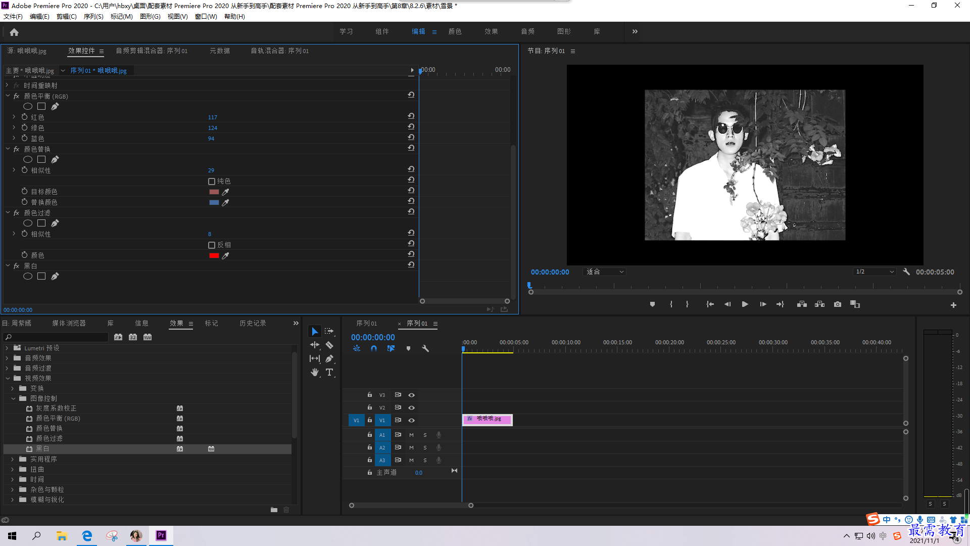Select the Slip tool

coord(314,358)
